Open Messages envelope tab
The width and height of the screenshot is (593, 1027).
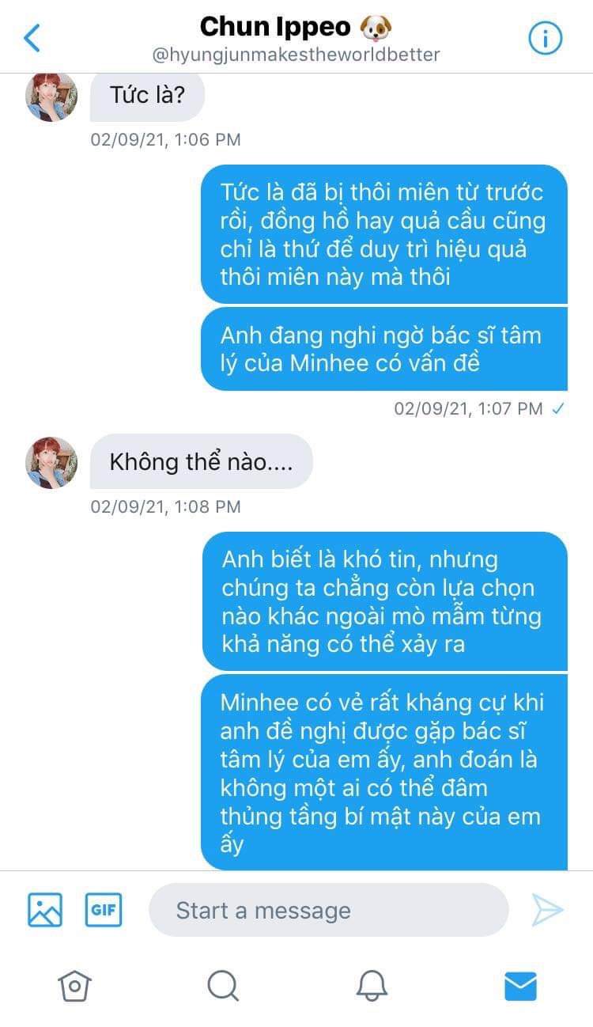(x=520, y=985)
